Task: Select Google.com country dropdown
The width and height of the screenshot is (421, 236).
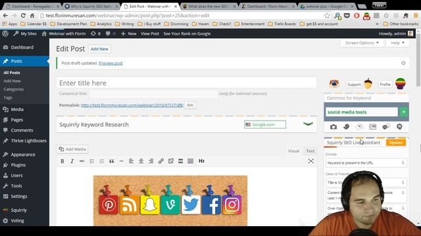Action: (265, 125)
